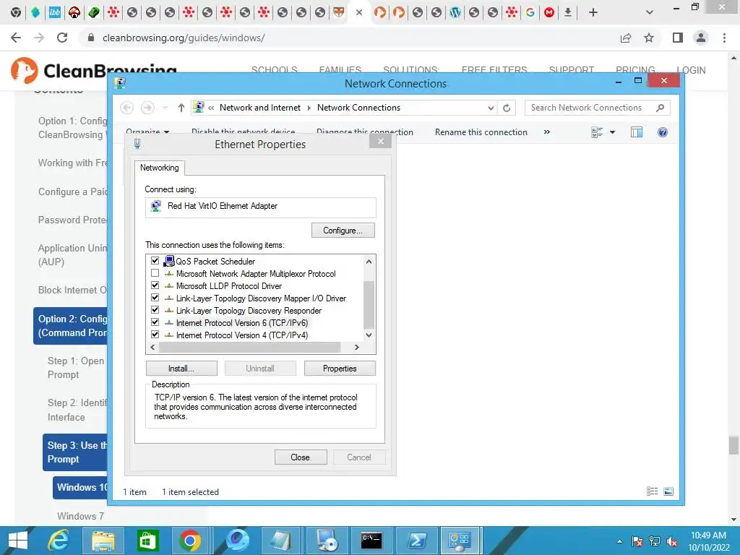Click the change your view icon

click(596, 132)
